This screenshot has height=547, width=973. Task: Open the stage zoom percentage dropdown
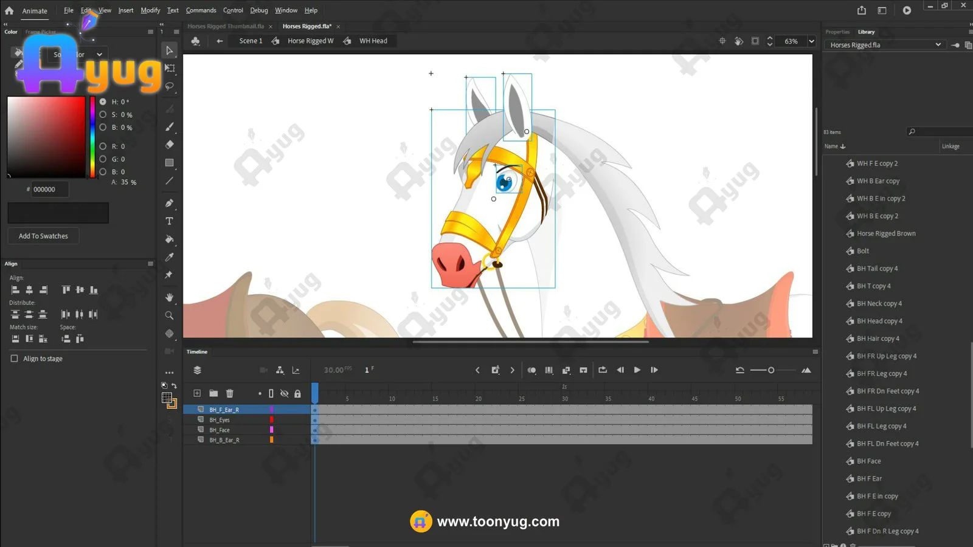click(811, 41)
